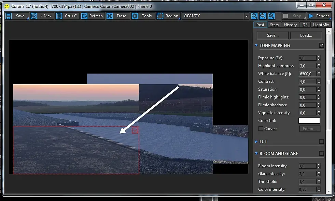Click the tone mapping Contrast value field
The width and height of the screenshot is (335, 201).
tap(307, 81)
